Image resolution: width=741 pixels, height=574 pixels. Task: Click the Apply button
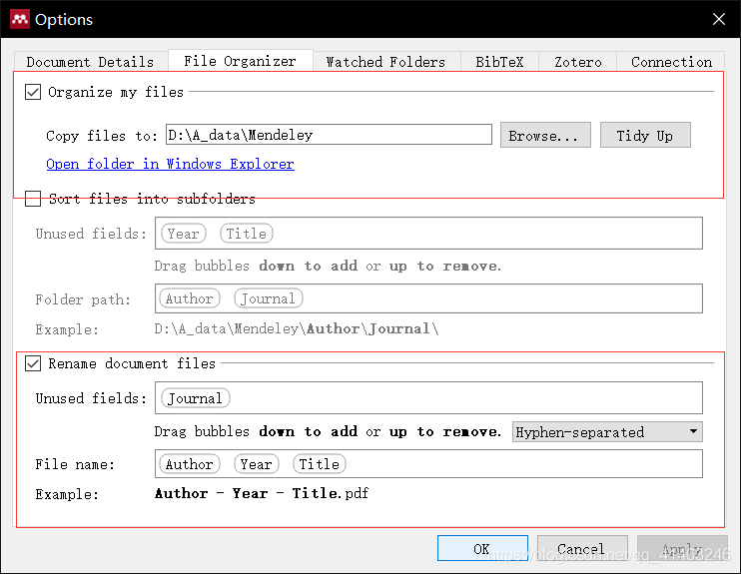682,548
